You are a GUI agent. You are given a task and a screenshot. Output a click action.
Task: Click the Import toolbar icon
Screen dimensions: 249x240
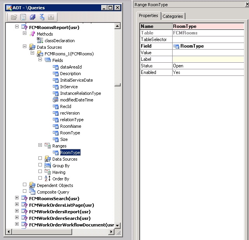[x=51, y=17]
